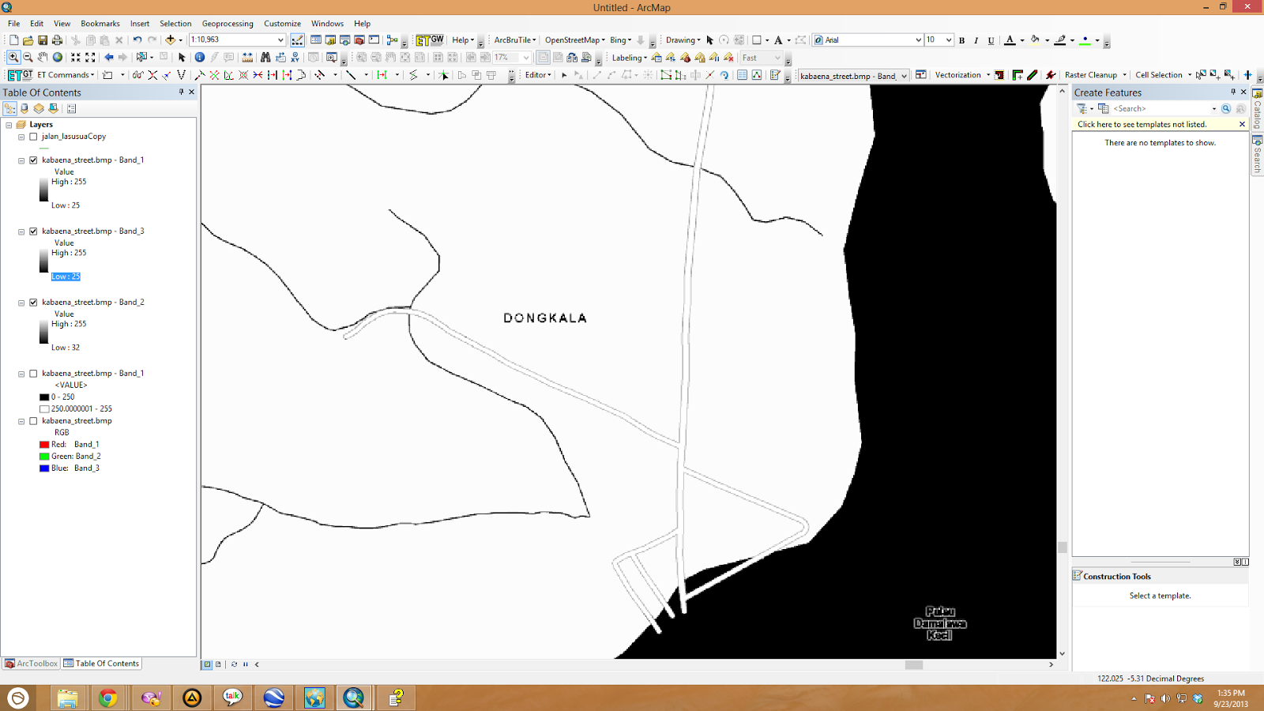Viewport: 1264px width, 711px height.
Task: Hide the kabaena_street.bmp Band_1 layer
Action: 32,160
